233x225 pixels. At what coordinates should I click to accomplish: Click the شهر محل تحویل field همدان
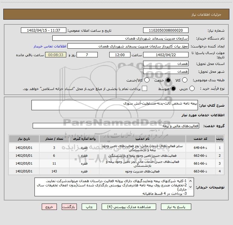(x=166, y=72)
